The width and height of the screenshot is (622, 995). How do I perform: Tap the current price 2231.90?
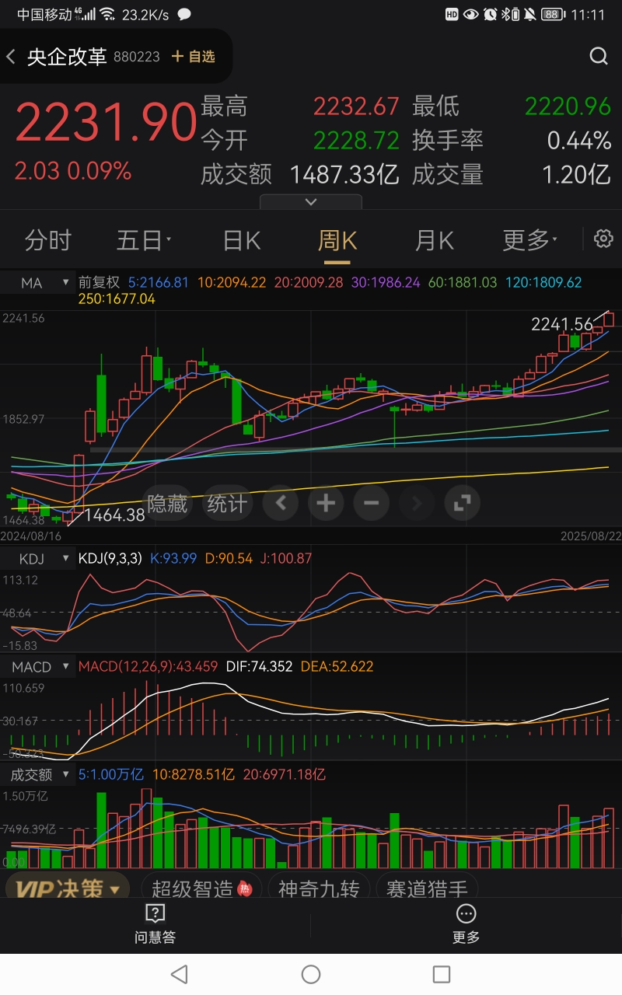click(x=106, y=123)
